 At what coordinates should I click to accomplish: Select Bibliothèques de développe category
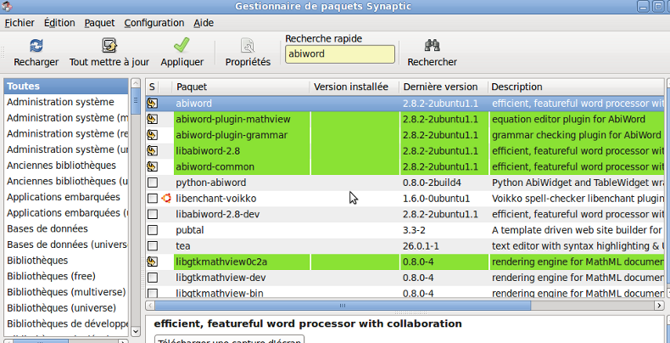66,323
